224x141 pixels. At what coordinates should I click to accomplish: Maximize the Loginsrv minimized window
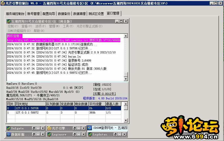point(79,134)
